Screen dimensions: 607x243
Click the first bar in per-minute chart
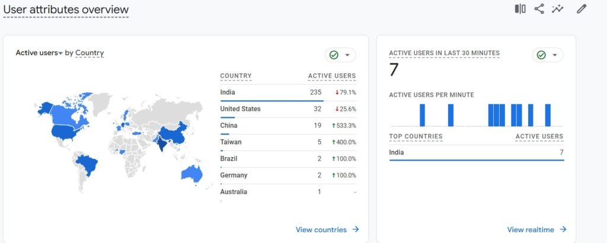click(422, 115)
